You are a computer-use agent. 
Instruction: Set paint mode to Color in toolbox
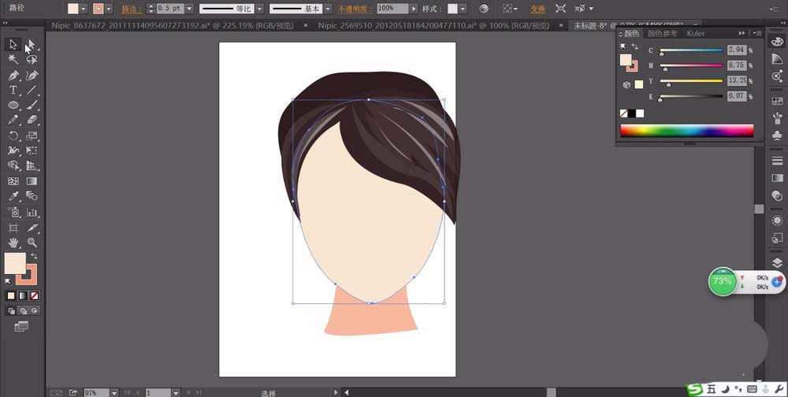pos(11,296)
